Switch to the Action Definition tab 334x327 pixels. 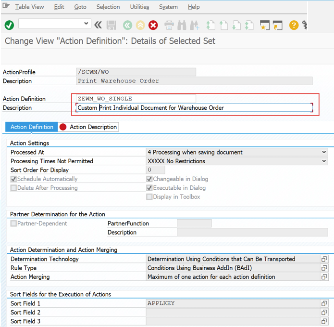pos(32,127)
